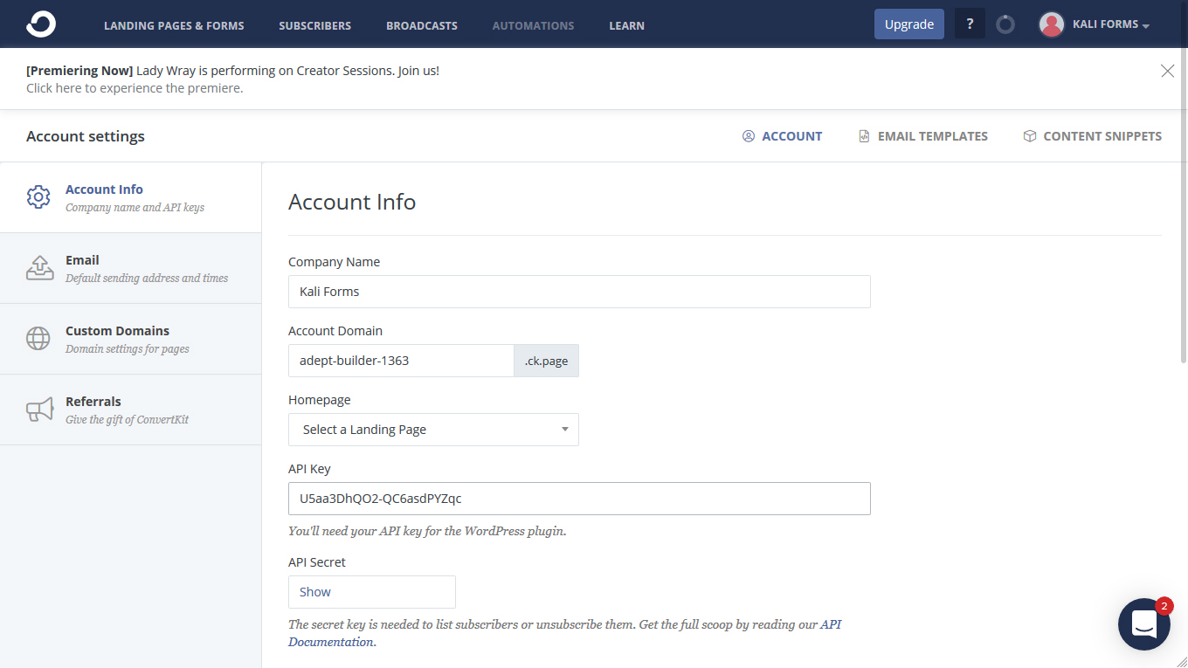
Task: Click the Referrals megaphone icon
Action: point(39,410)
